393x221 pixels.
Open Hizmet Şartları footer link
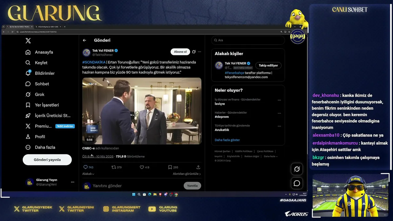(x=222, y=151)
